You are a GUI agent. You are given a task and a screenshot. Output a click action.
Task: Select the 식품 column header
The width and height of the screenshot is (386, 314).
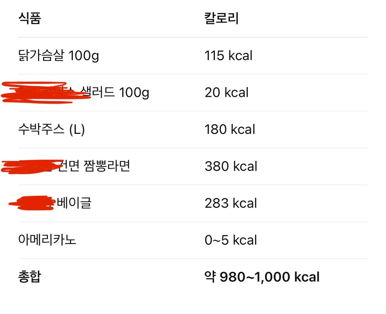click(30, 18)
